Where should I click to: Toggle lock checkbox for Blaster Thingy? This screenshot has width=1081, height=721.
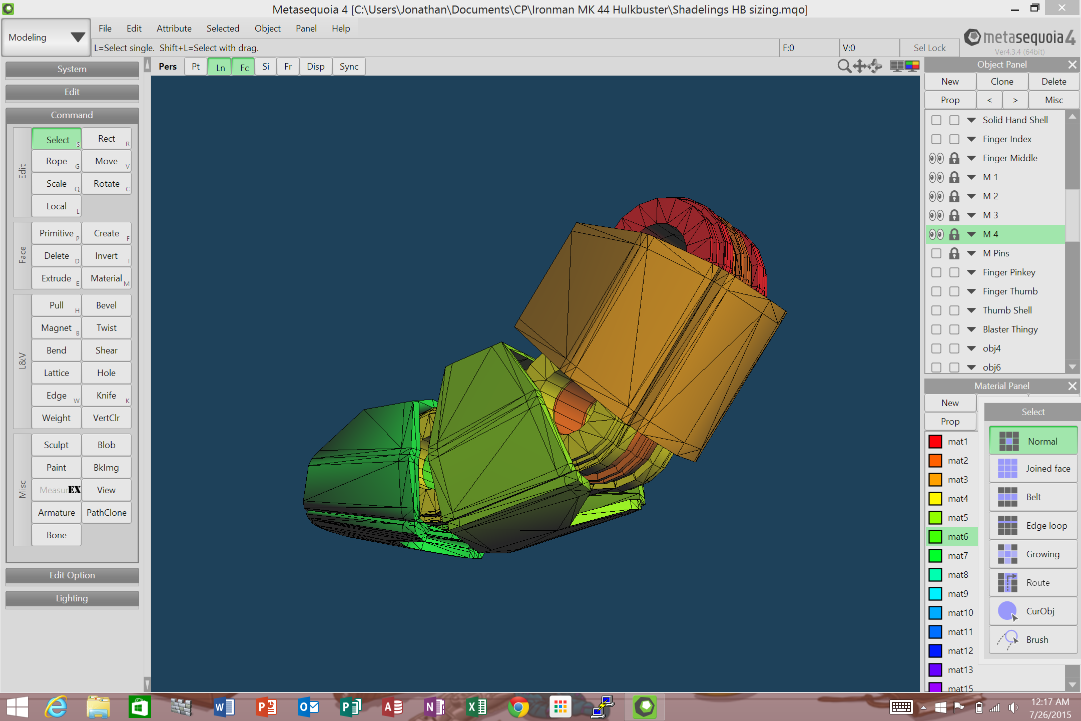click(954, 329)
